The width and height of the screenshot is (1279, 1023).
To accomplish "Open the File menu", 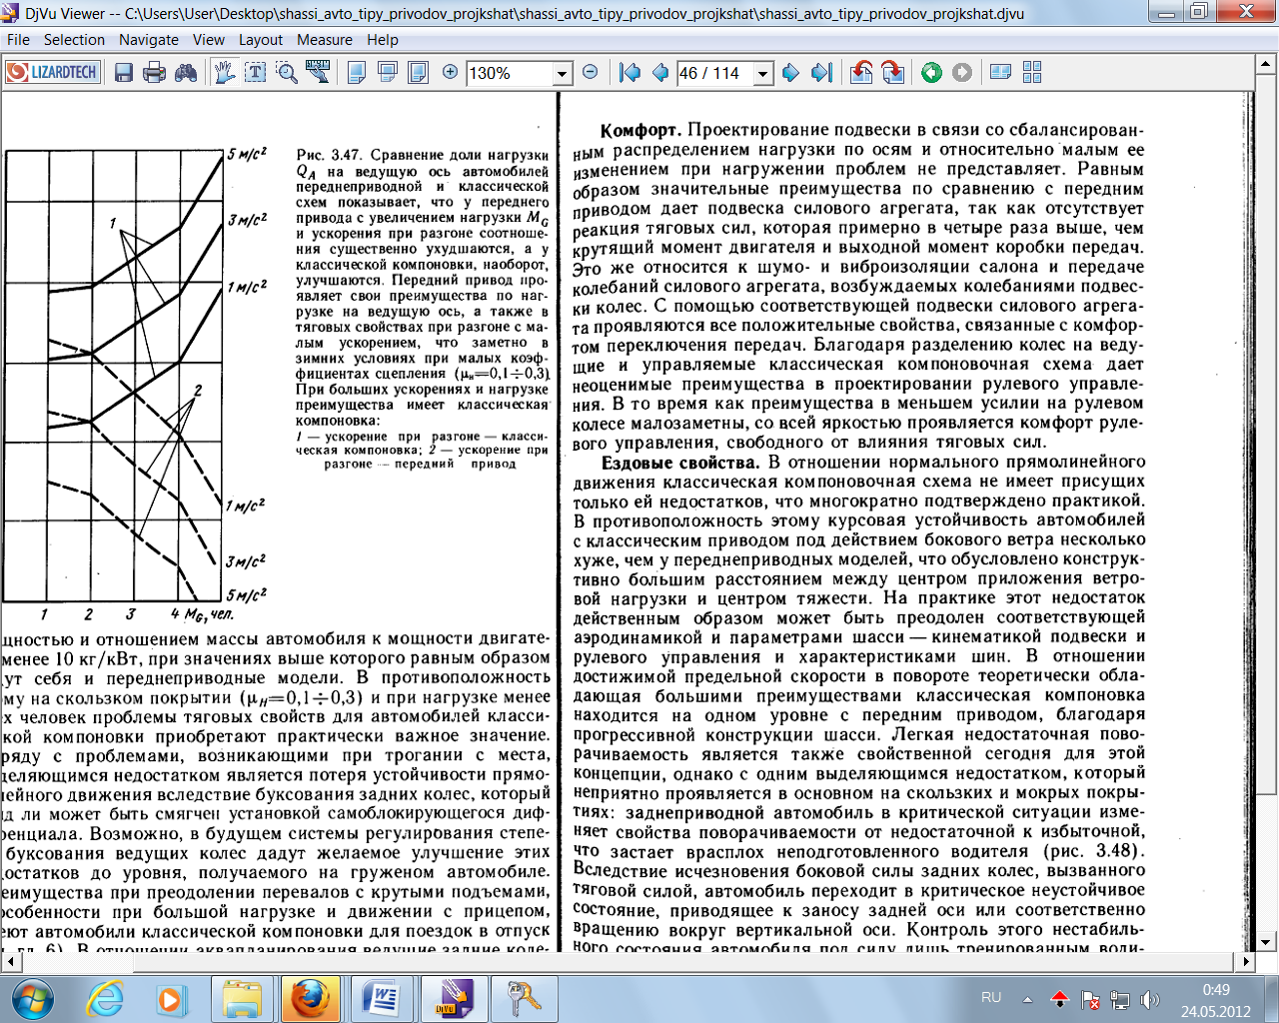I will tap(18, 40).
